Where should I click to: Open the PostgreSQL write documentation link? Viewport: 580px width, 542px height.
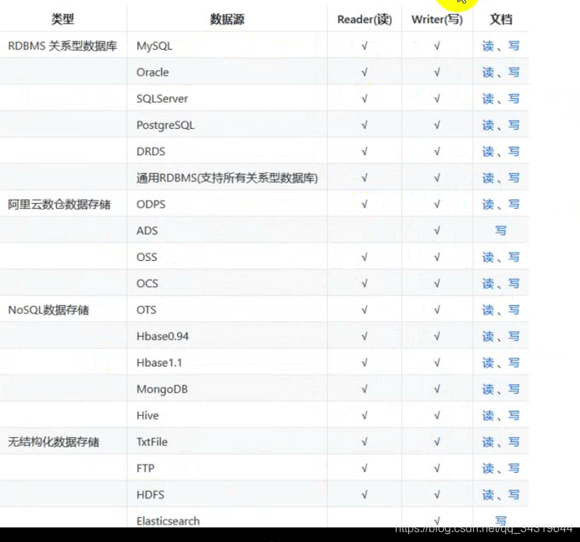[514, 125]
